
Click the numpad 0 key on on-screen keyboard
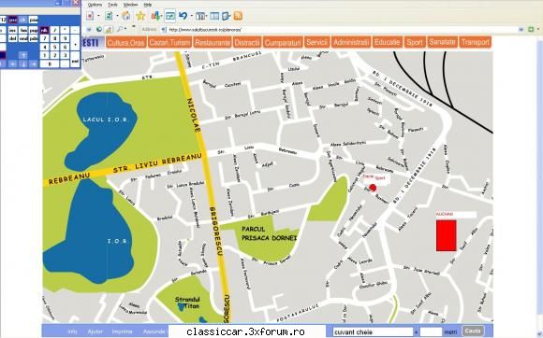(50, 63)
